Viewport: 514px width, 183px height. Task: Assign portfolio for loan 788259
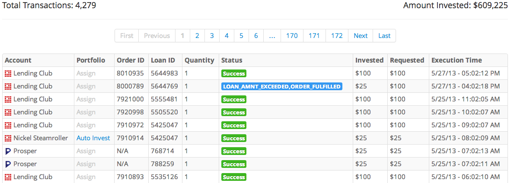(x=86, y=164)
